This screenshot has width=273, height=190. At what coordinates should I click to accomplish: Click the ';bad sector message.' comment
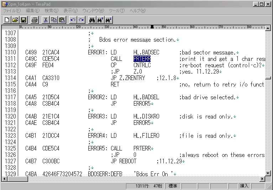[x=208, y=52]
